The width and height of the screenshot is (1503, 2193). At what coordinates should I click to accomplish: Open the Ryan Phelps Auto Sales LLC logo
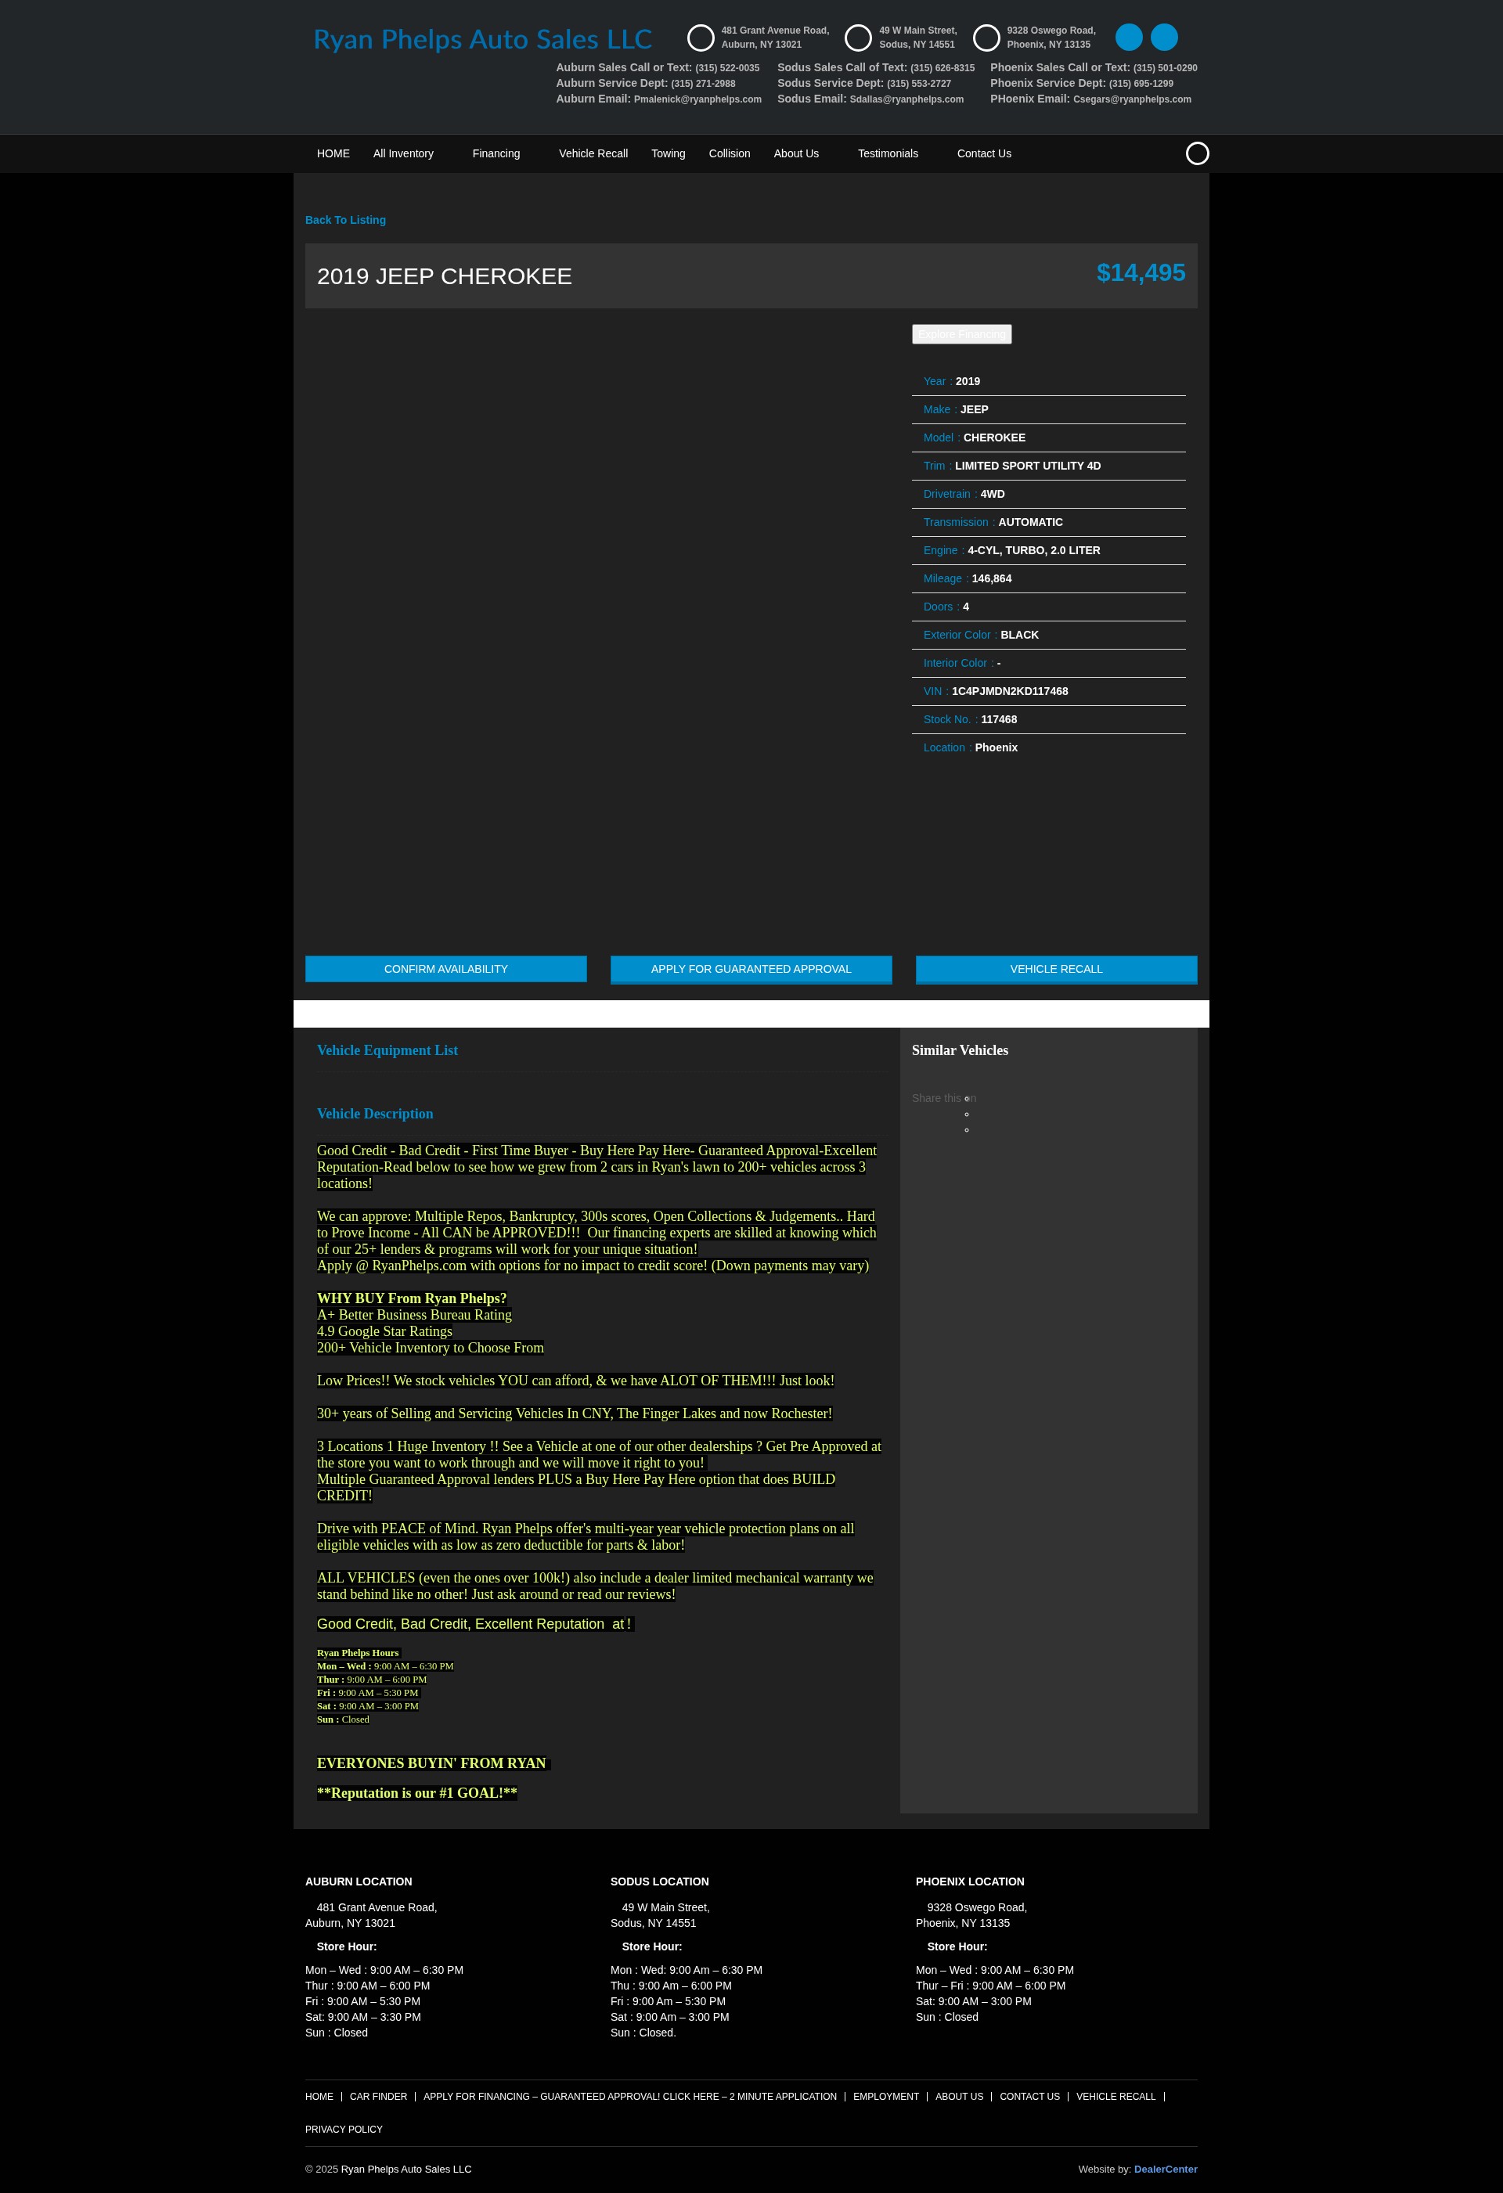click(482, 40)
